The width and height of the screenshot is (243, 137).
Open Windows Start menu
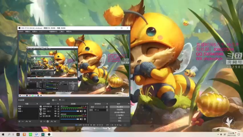tap(3, 134)
